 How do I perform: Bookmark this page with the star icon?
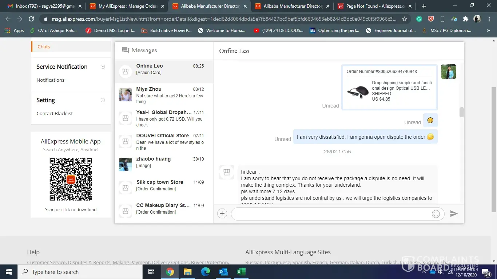point(405,19)
